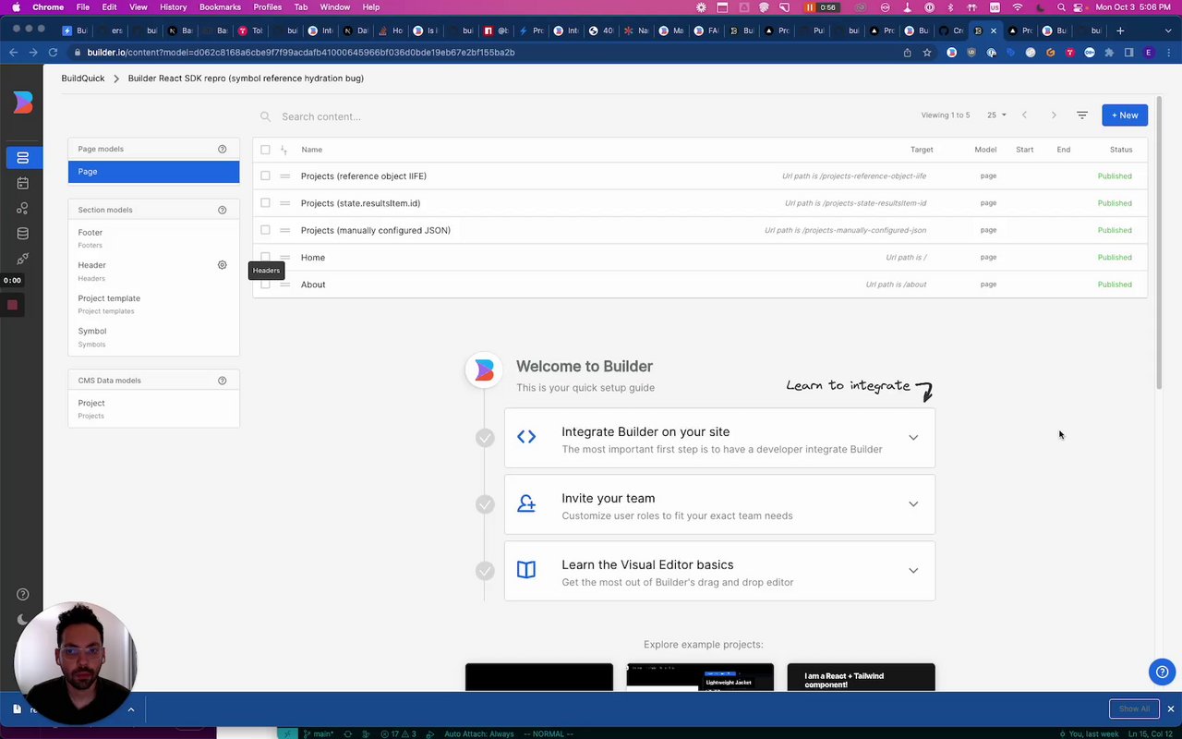The width and height of the screenshot is (1182, 739).
Task: Open the Window menu in the menu bar
Action: tap(334, 7)
